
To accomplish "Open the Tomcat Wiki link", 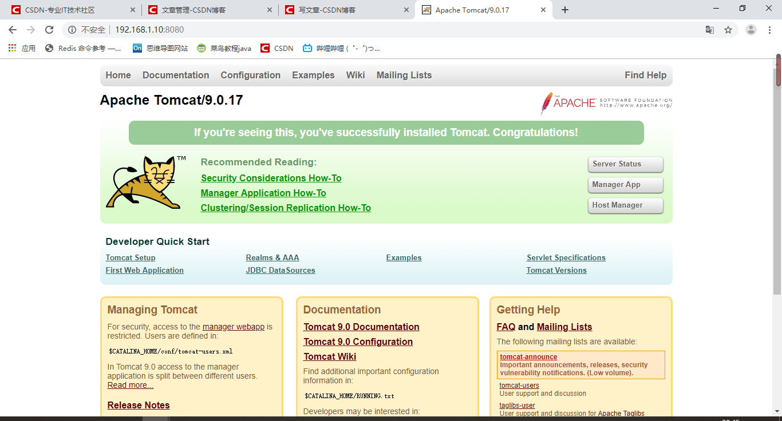I will pos(330,357).
